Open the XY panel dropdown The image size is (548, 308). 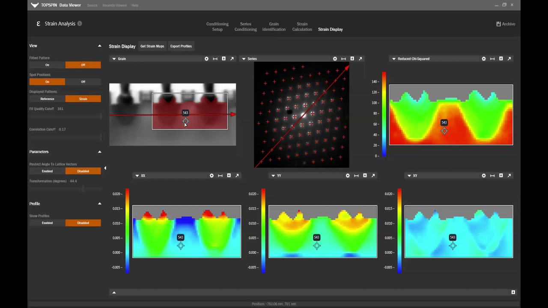(x=409, y=175)
